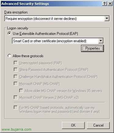Click the Advanced Security Settings title bar
Image resolution: width=114 pixels, height=133 pixels.
pos(51,4)
